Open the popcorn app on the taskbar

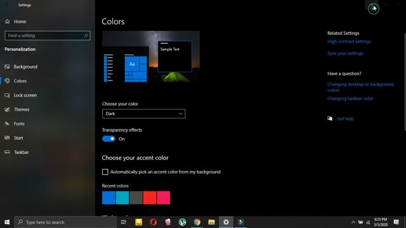click(x=167, y=222)
